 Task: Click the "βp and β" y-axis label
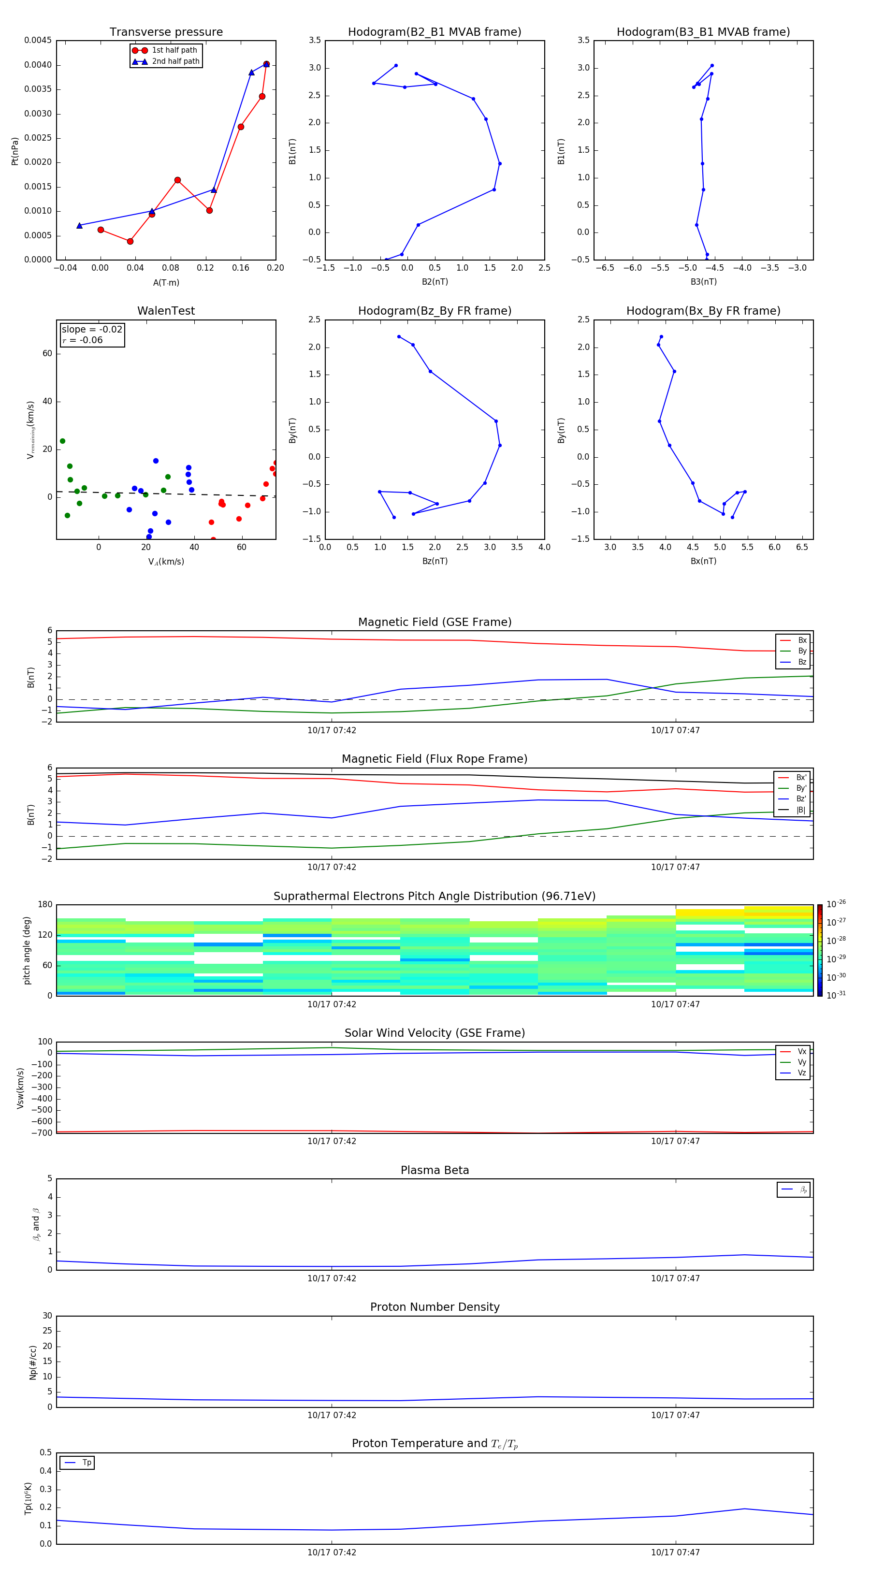[x=36, y=1224]
